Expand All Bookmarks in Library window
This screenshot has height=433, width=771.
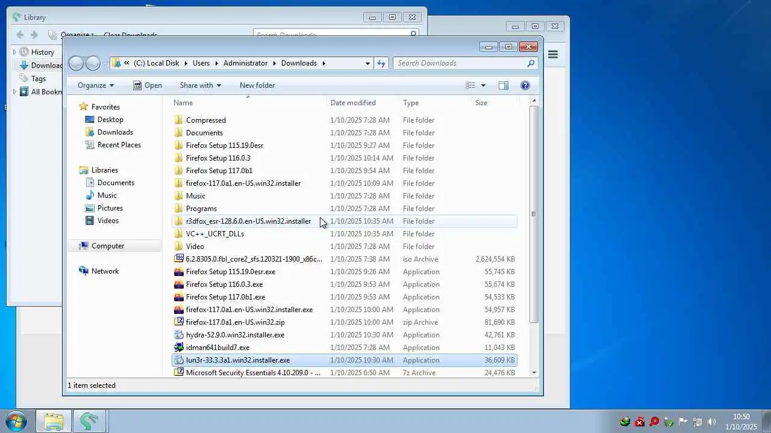tap(15, 92)
